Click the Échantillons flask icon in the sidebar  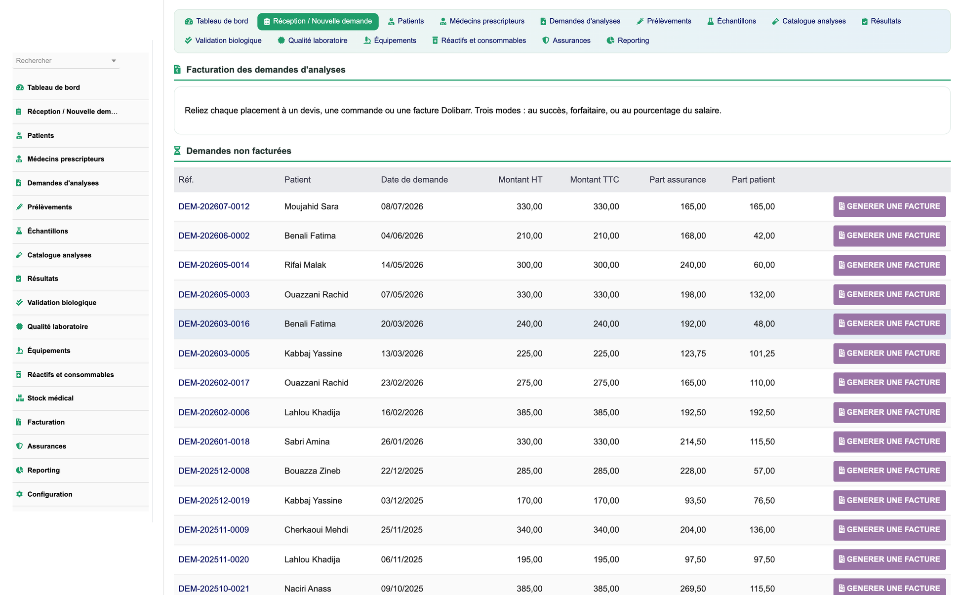coord(19,231)
